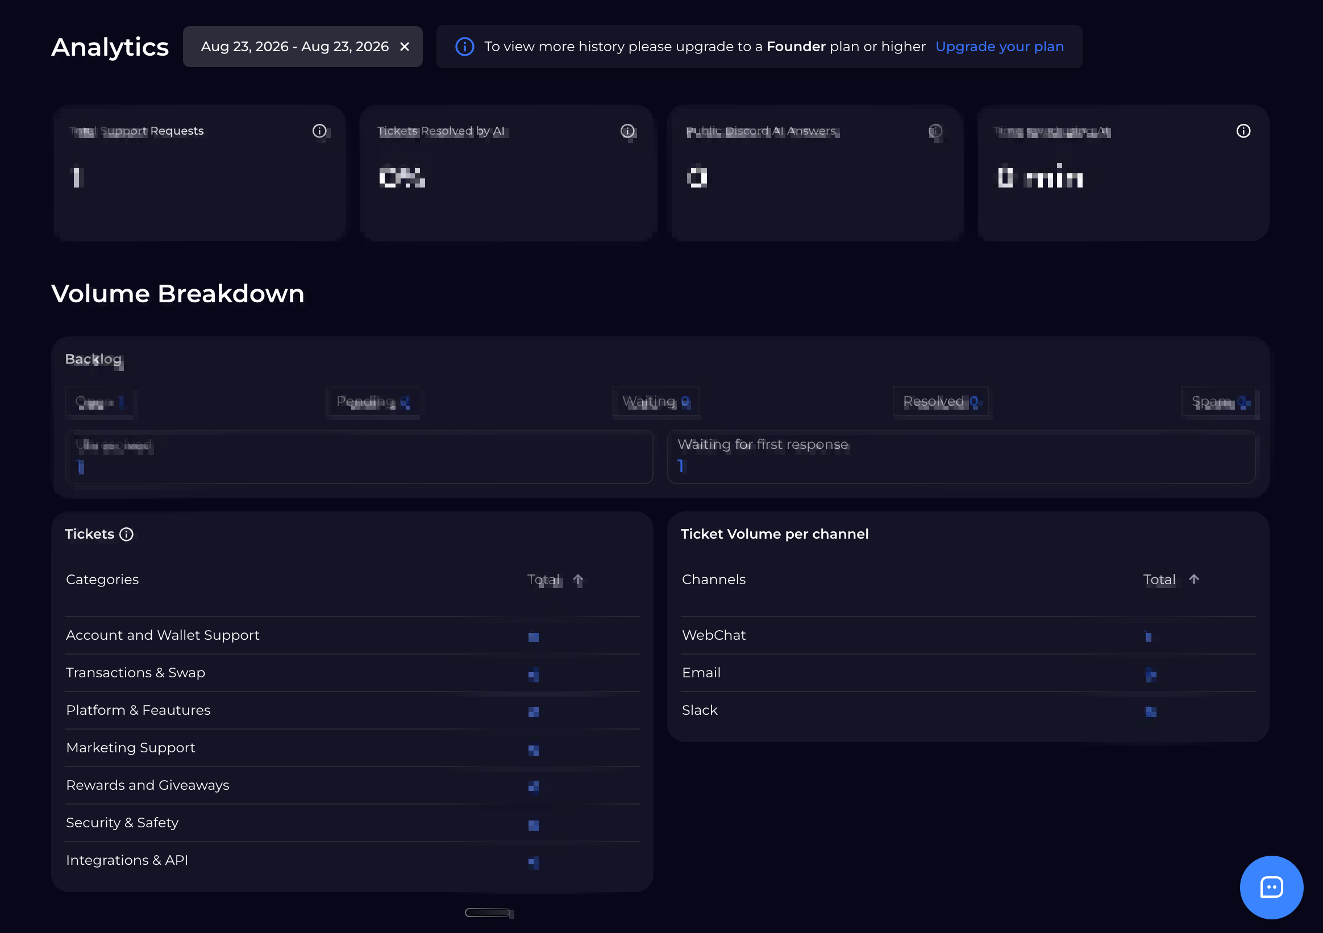Image resolution: width=1323 pixels, height=933 pixels.
Task: Select the Resolved backlog status
Action: (x=940, y=401)
